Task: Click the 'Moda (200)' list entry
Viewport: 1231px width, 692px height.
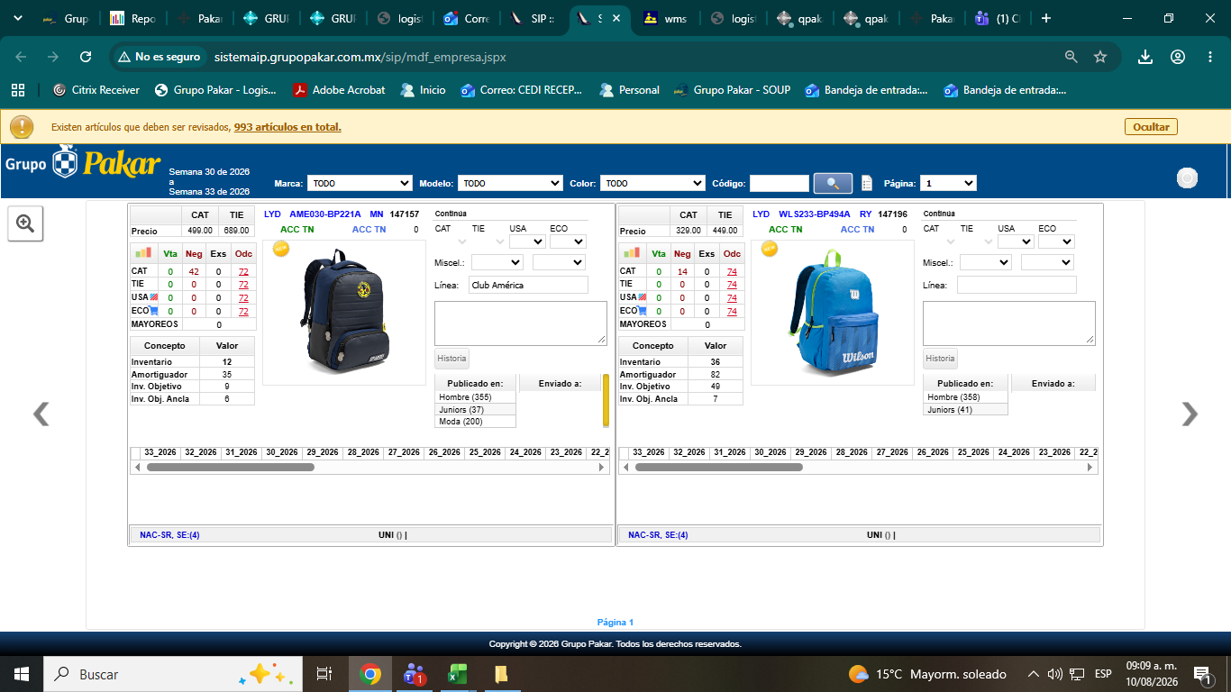Action: coord(475,422)
